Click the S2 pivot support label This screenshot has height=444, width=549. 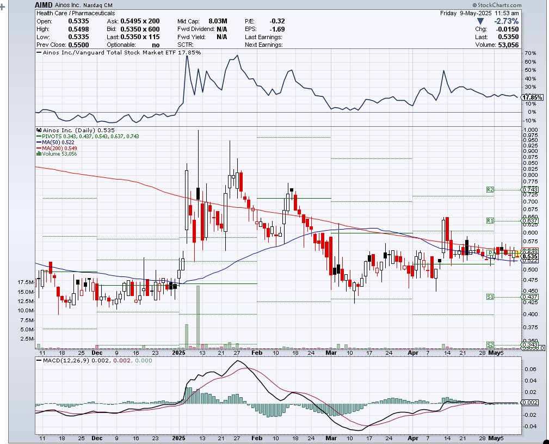[490, 344]
